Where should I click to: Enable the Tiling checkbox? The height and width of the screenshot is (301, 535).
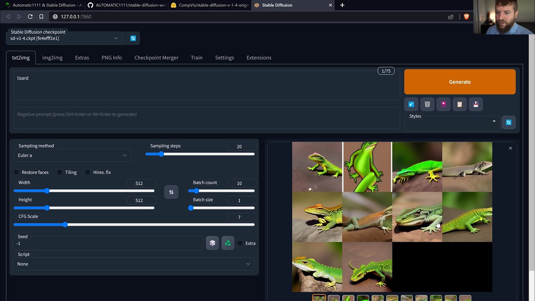60,172
